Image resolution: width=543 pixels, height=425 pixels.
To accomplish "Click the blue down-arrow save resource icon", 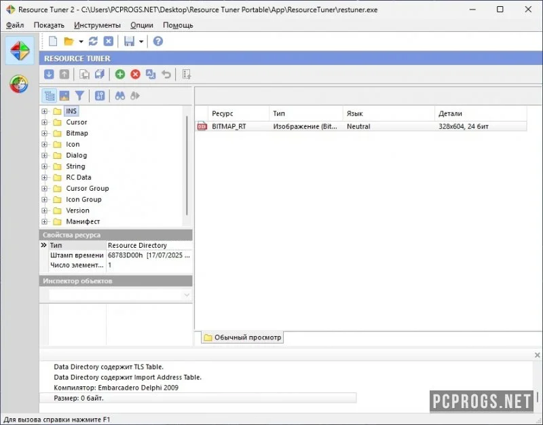I will pyautogui.click(x=49, y=74).
